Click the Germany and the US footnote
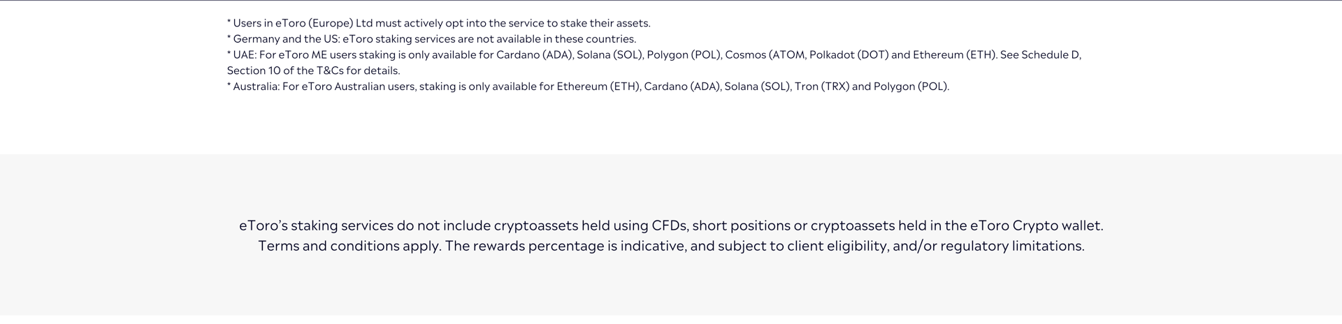This screenshot has width=1342, height=324. click(431, 39)
